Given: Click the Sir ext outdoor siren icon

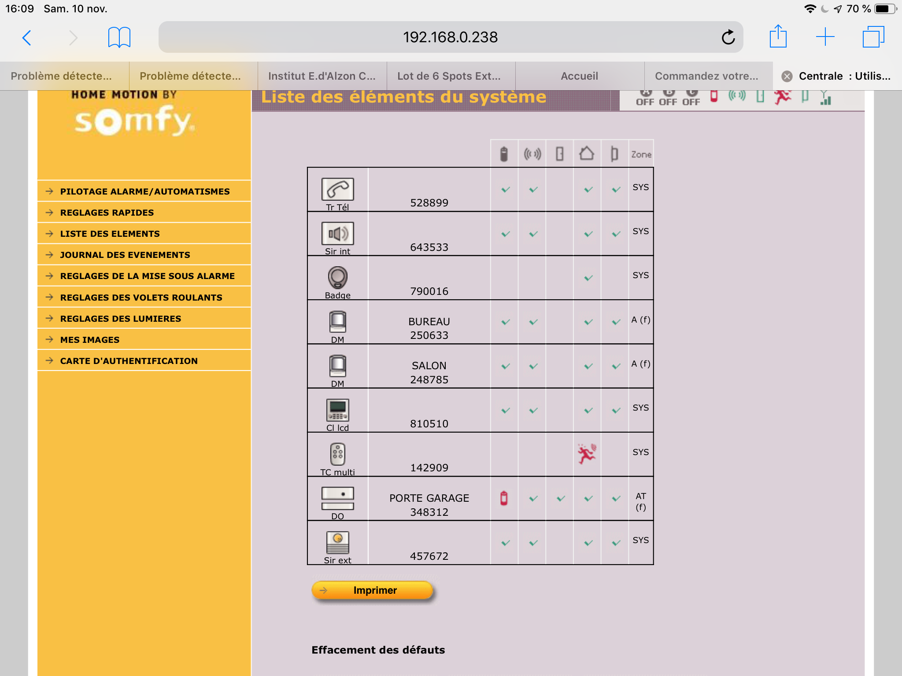Looking at the screenshot, I should [337, 542].
